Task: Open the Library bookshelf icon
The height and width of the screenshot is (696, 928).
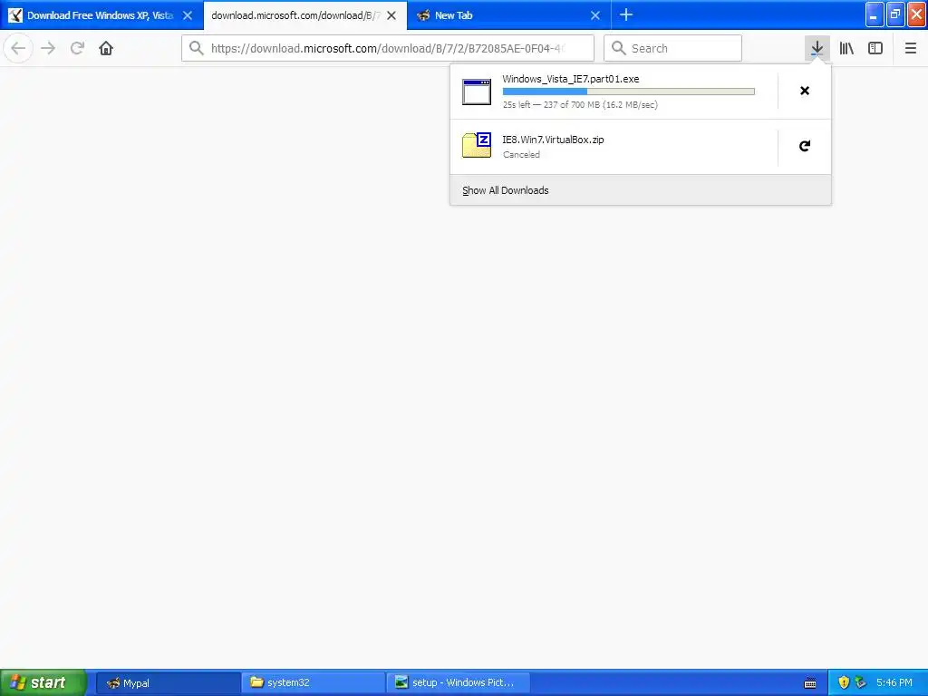Action: pyautogui.click(x=846, y=48)
